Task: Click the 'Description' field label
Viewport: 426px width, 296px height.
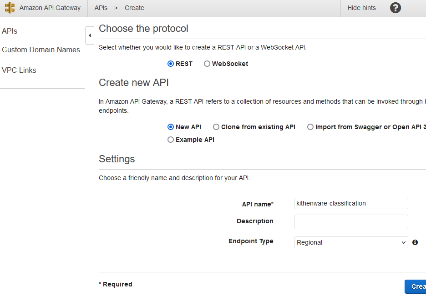Action: point(255,221)
